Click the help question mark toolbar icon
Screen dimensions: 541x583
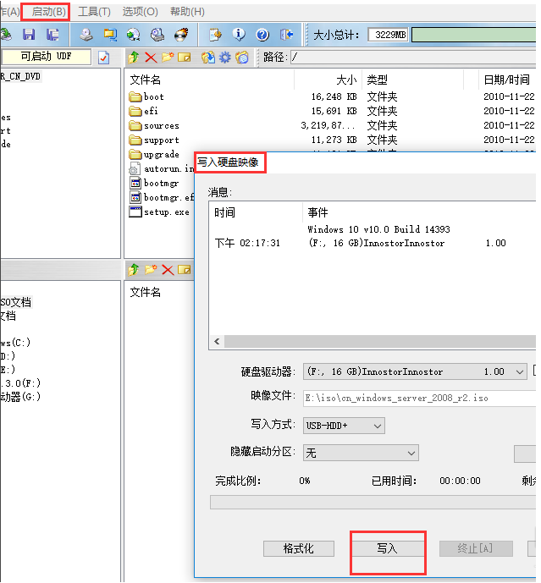[262, 35]
